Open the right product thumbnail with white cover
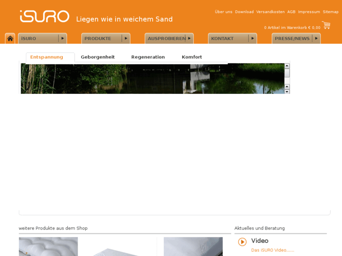The height and width of the screenshot is (256, 342). click(193, 247)
